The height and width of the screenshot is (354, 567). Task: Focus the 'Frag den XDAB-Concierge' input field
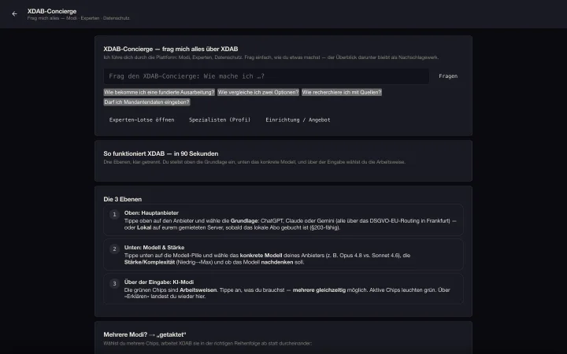(x=266, y=76)
